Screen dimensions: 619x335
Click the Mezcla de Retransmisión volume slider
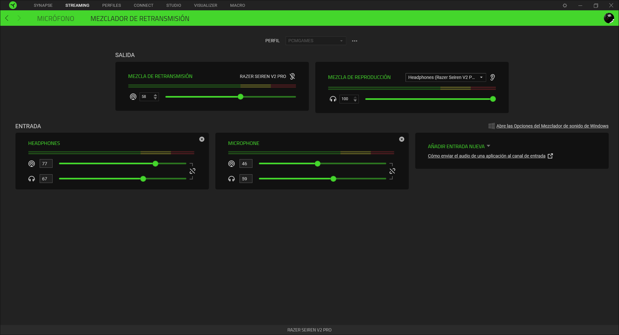(231, 97)
